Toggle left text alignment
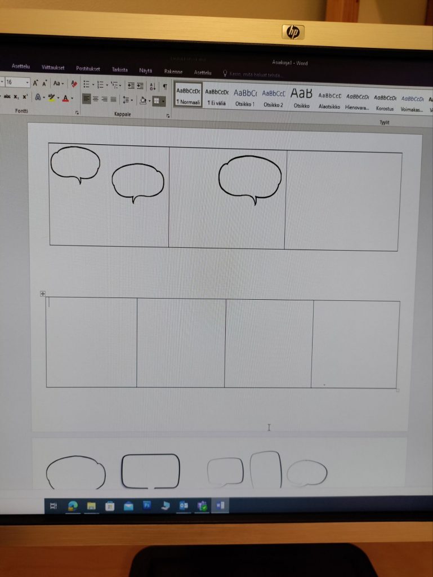Viewport: 433px width, 577px height. 86,99
